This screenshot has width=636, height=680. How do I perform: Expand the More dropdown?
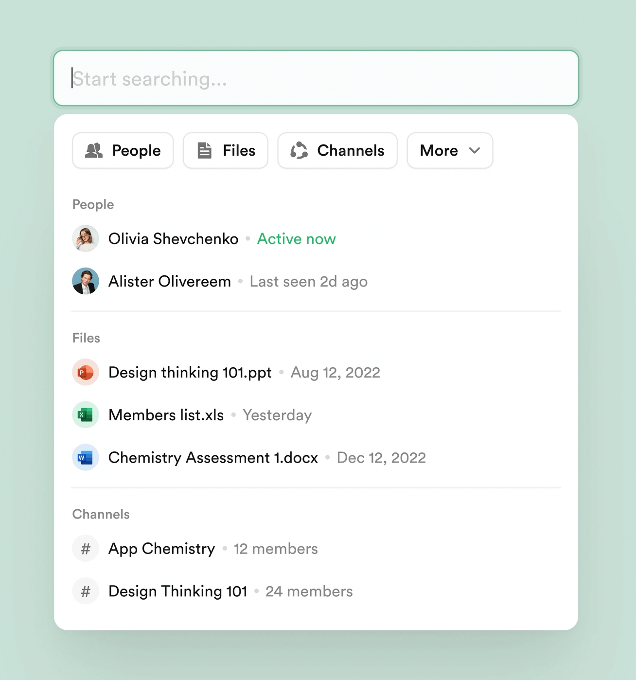pos(449,151)
